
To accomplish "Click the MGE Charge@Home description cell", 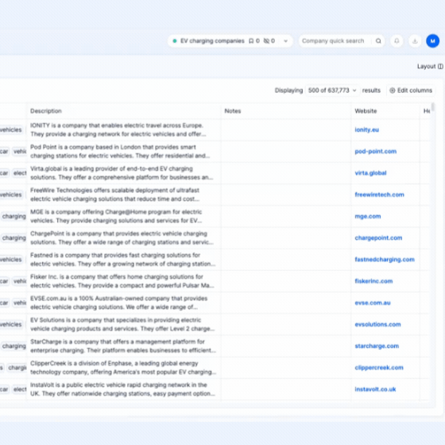I will tap(123, 216).
